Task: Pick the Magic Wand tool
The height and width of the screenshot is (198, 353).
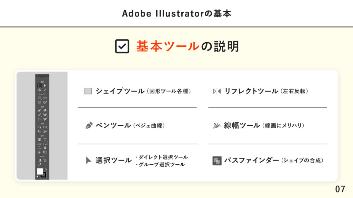Action: 45,90
